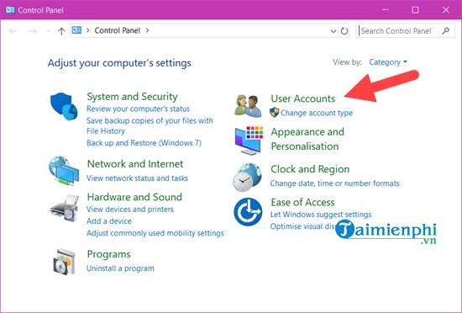This screenshot has width=462, height=313.
Task: Open Appearance and Personalisation category
Action: tap(307, 139)
